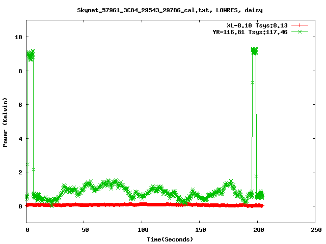The width and height of the screenshot is (326, 244).
Task: Click the y-axis tick label 2
Action: pos(20,172)
